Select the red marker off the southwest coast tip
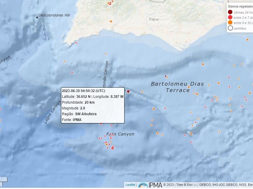The image size is (253, 189). 76,43
